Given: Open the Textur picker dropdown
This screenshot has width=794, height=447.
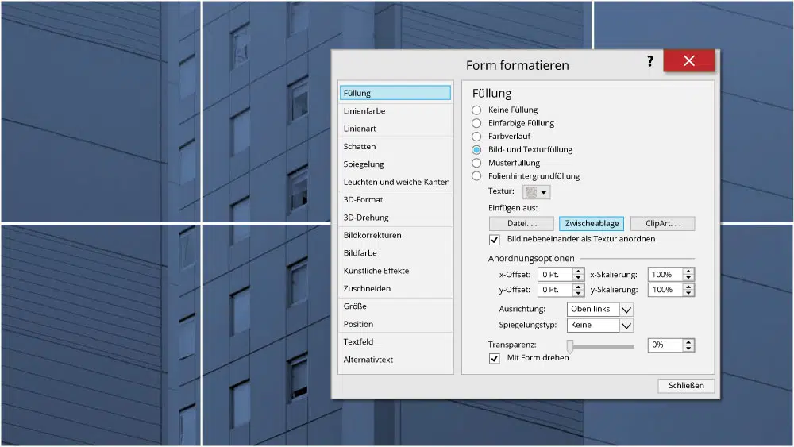Looking at the screenshot, I should point(544,192).
